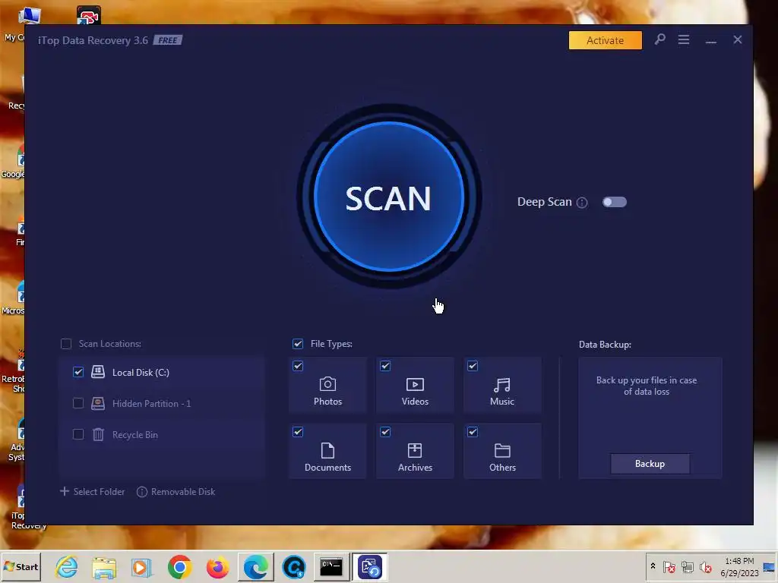Open the key license icon
The image size is (778, 583).
[660, 39]
